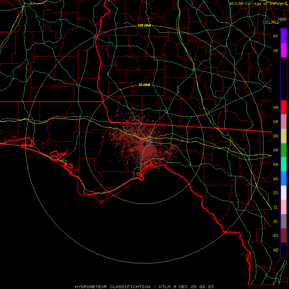Screen dimensions: 289x289
Task: Click the 50 NMI range ring label
Action: pyautogui.click(x=144, y=85)
